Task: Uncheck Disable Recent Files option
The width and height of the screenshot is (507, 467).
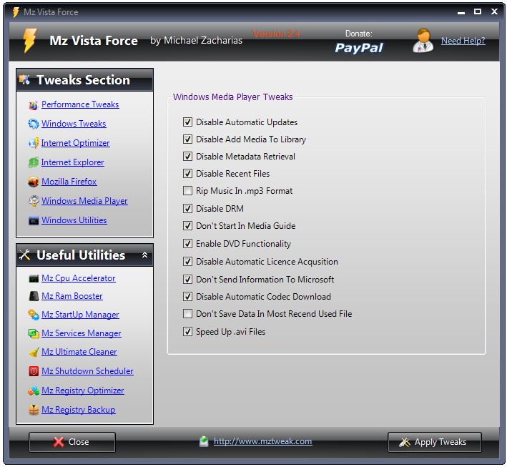Action: click(187, 173)
